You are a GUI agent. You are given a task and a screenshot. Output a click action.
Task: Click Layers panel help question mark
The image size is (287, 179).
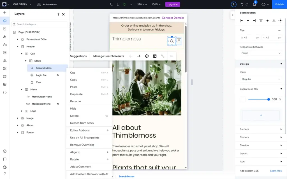click(x=58, y=14)
